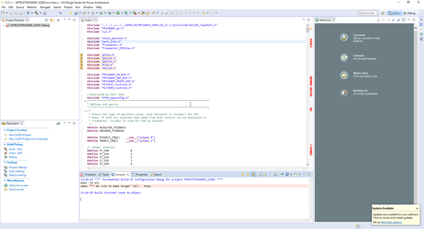
Task: Toggle console show-on-build highlighted icon
Action: [253, 174]
